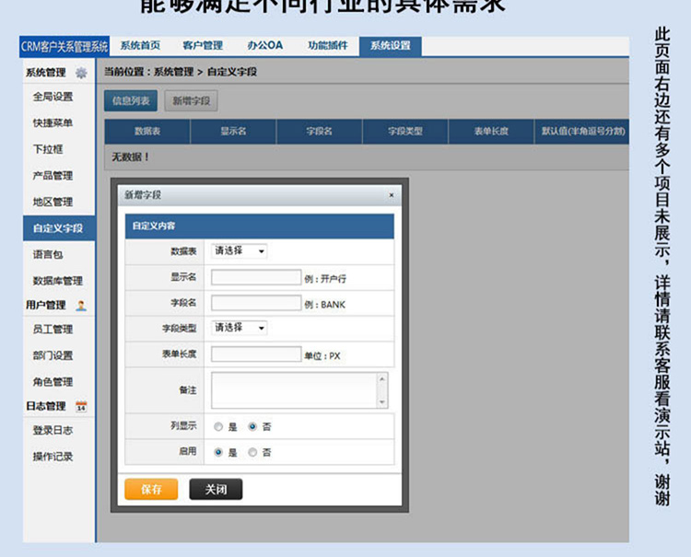The width and height of the screenshot is (691, 557).
Task: Click the CRM客户关系管理系统 logo
Action: click(64, 46)
